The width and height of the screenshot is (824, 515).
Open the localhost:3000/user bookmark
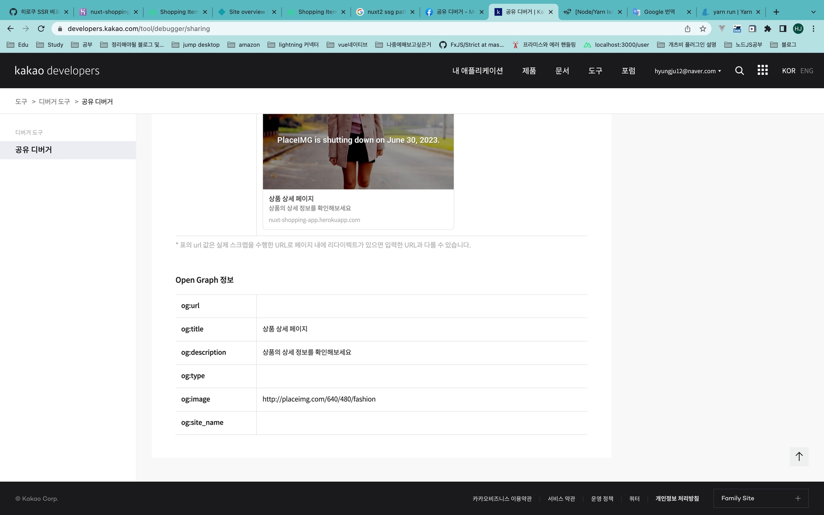[616, 44]
